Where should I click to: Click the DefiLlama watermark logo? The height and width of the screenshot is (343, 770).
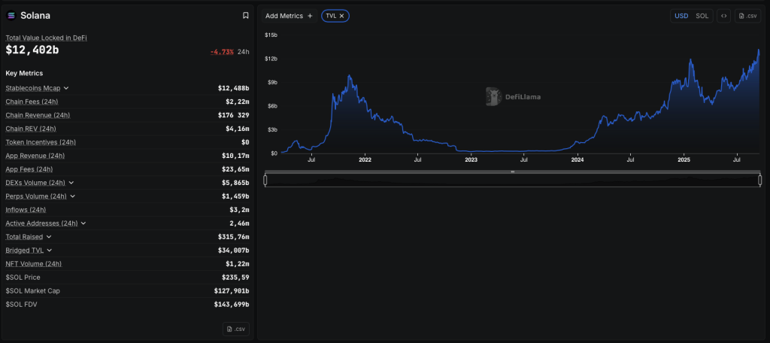(x=512, y=96)
